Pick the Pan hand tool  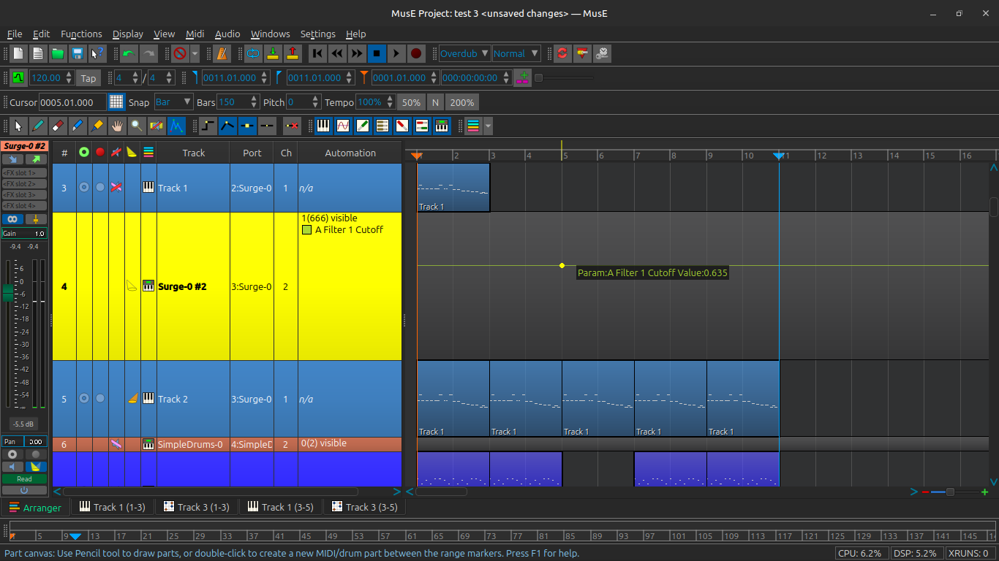pyautogui.click(x=117, y=126)
